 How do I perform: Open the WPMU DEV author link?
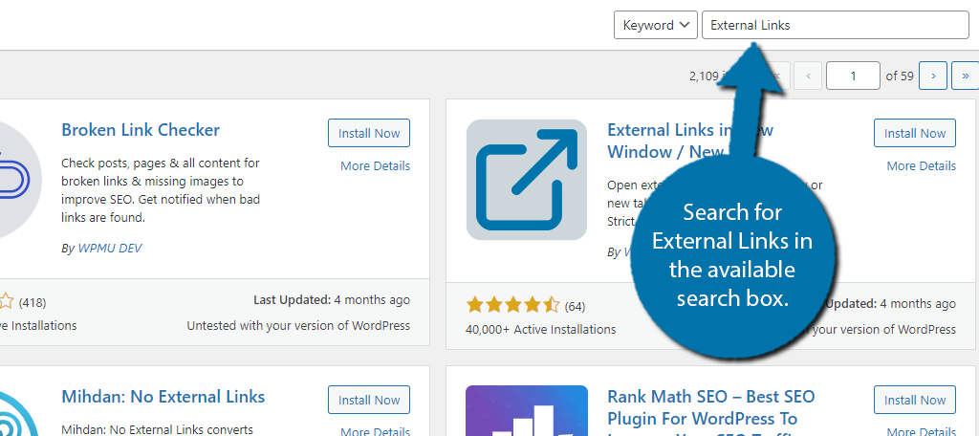point(109,248)
